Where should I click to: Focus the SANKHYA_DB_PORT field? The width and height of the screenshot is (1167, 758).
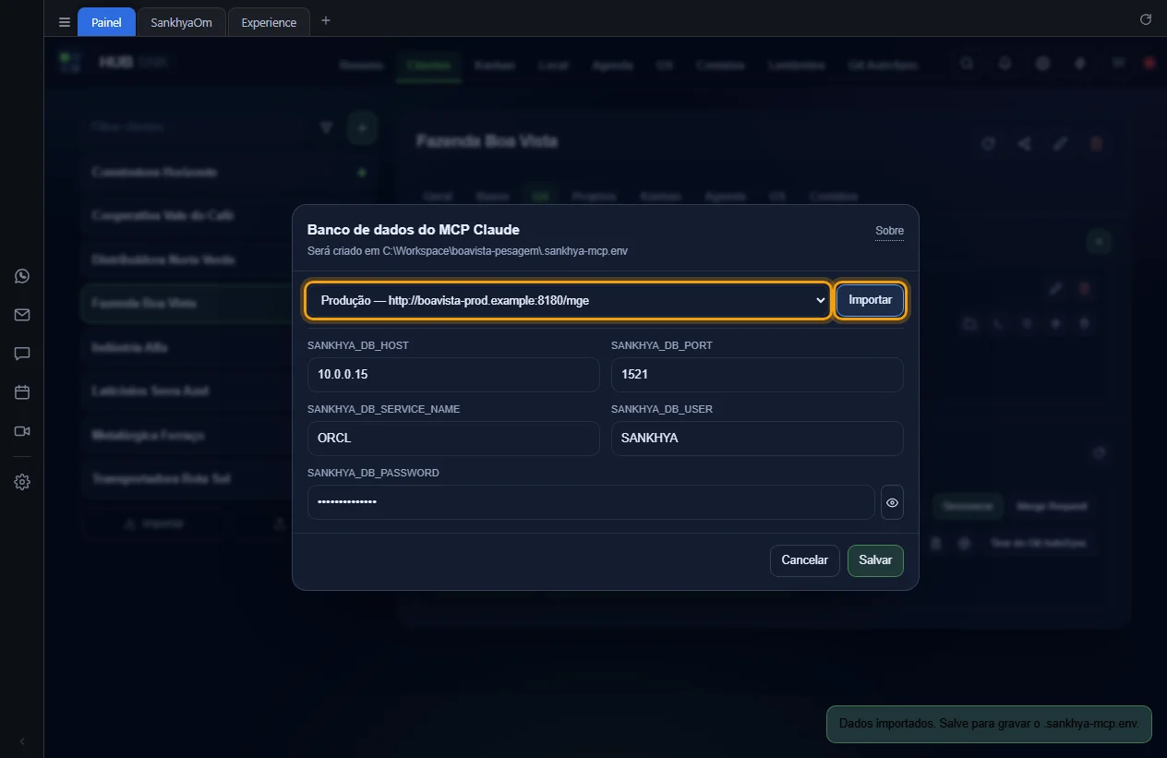[757, 375]
